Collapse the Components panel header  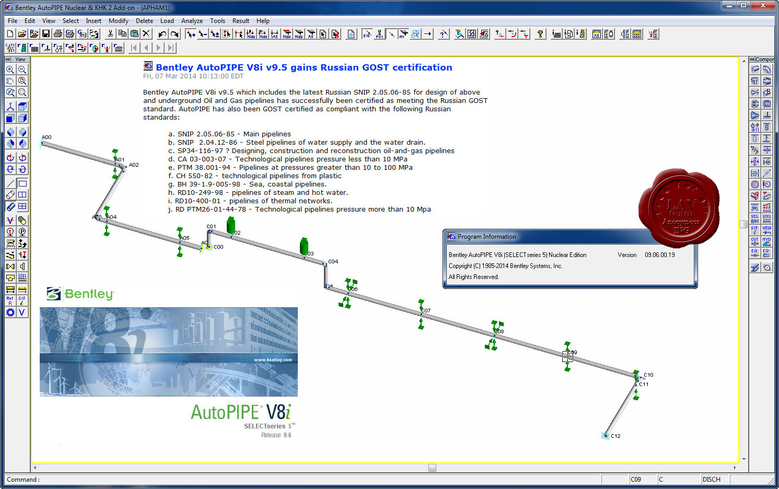[752, 59]
